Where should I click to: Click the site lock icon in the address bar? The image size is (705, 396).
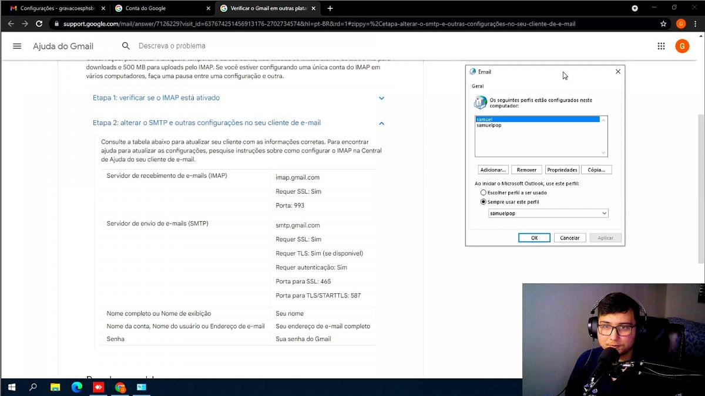56,24
